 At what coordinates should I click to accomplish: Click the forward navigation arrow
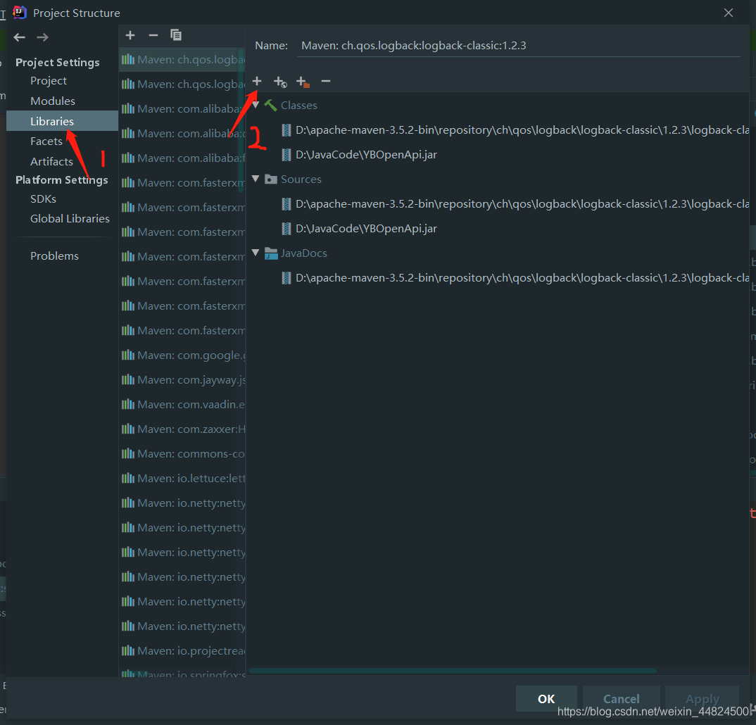[x=42, y=37]
